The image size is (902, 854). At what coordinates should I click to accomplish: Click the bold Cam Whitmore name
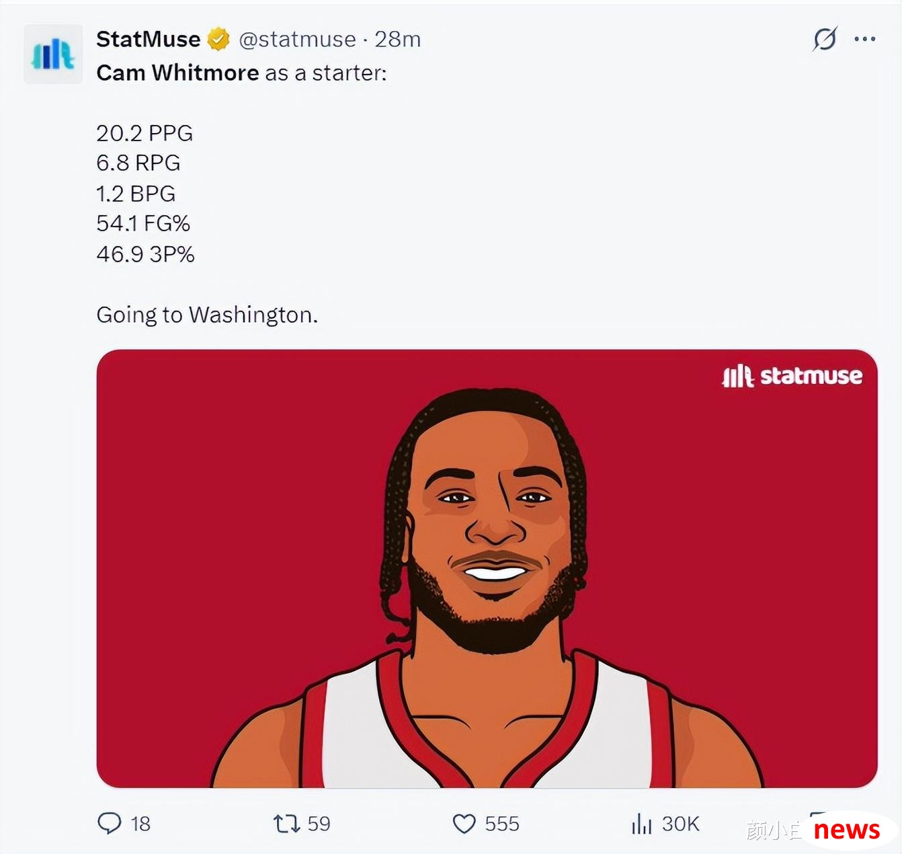pos(177,73)
